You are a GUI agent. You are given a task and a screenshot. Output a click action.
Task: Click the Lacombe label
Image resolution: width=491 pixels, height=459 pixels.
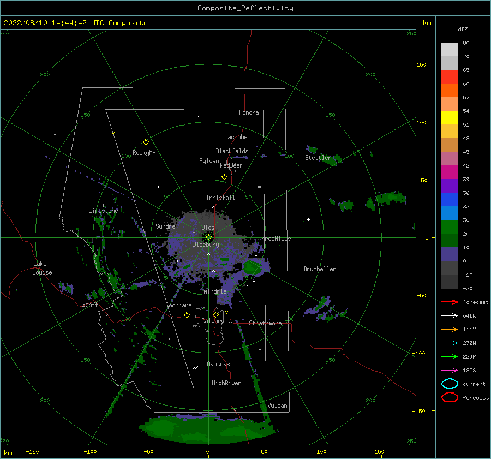tap(236, 137)
